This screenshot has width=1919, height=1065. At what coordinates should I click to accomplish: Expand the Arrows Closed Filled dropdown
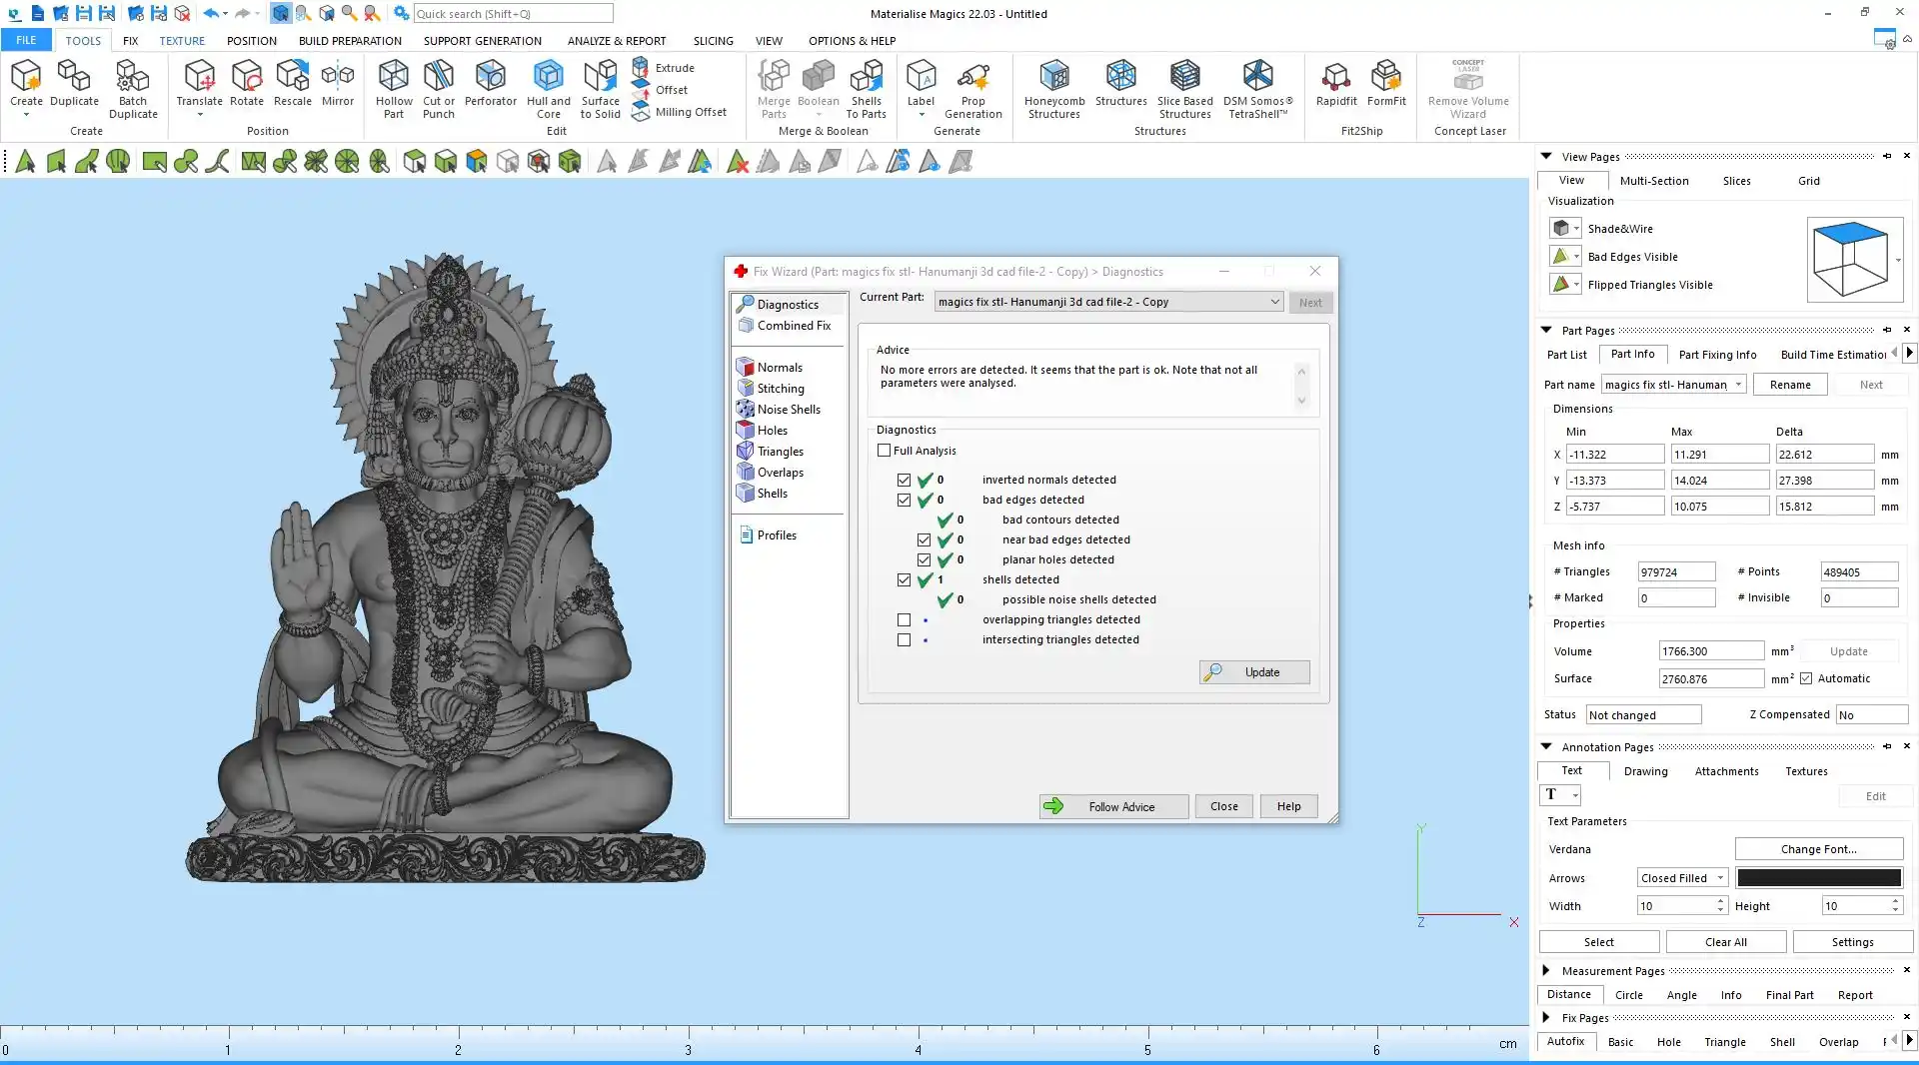[1720, 878]
